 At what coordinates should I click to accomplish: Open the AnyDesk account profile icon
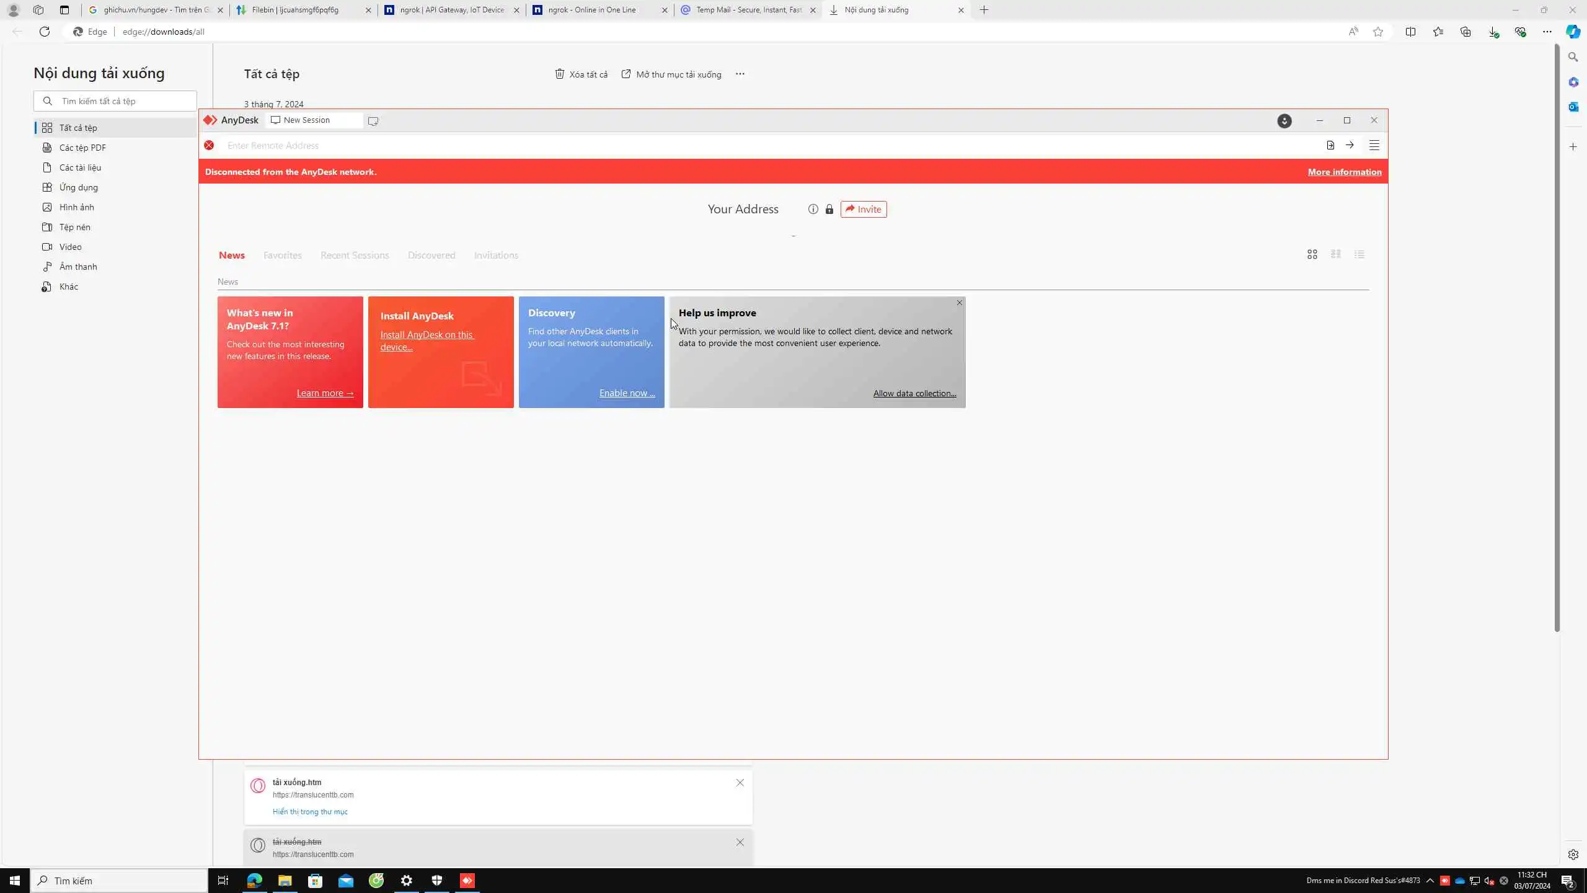(x=1284, y=121)
